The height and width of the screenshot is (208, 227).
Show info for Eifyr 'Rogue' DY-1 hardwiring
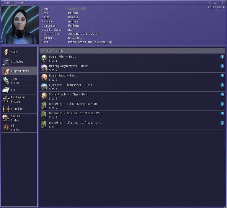tap(222, 113)
